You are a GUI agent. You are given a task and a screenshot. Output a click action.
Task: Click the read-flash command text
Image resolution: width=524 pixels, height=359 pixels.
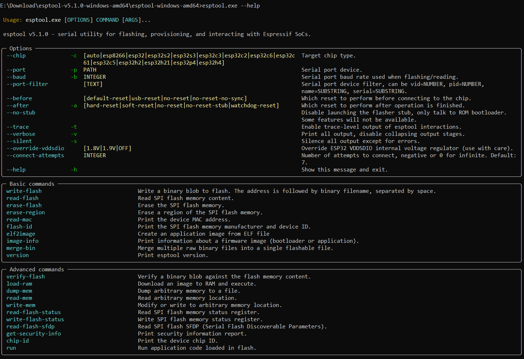pos(22,198)
